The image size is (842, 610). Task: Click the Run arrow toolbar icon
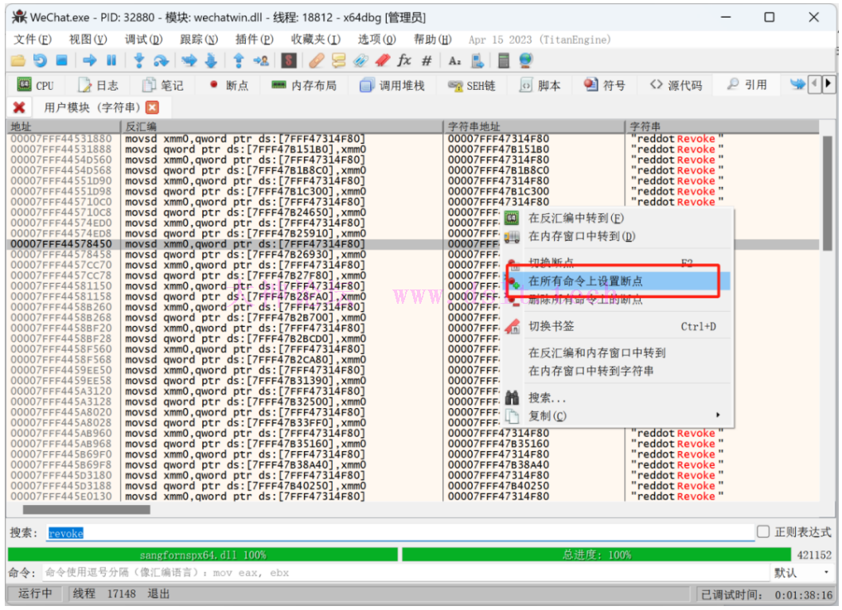coord(90,60)
